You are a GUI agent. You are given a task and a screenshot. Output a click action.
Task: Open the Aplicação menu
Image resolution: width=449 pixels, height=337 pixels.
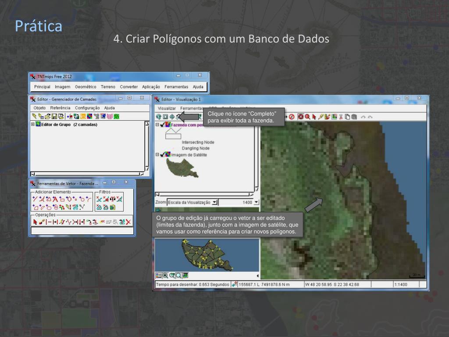coord(151,87)
